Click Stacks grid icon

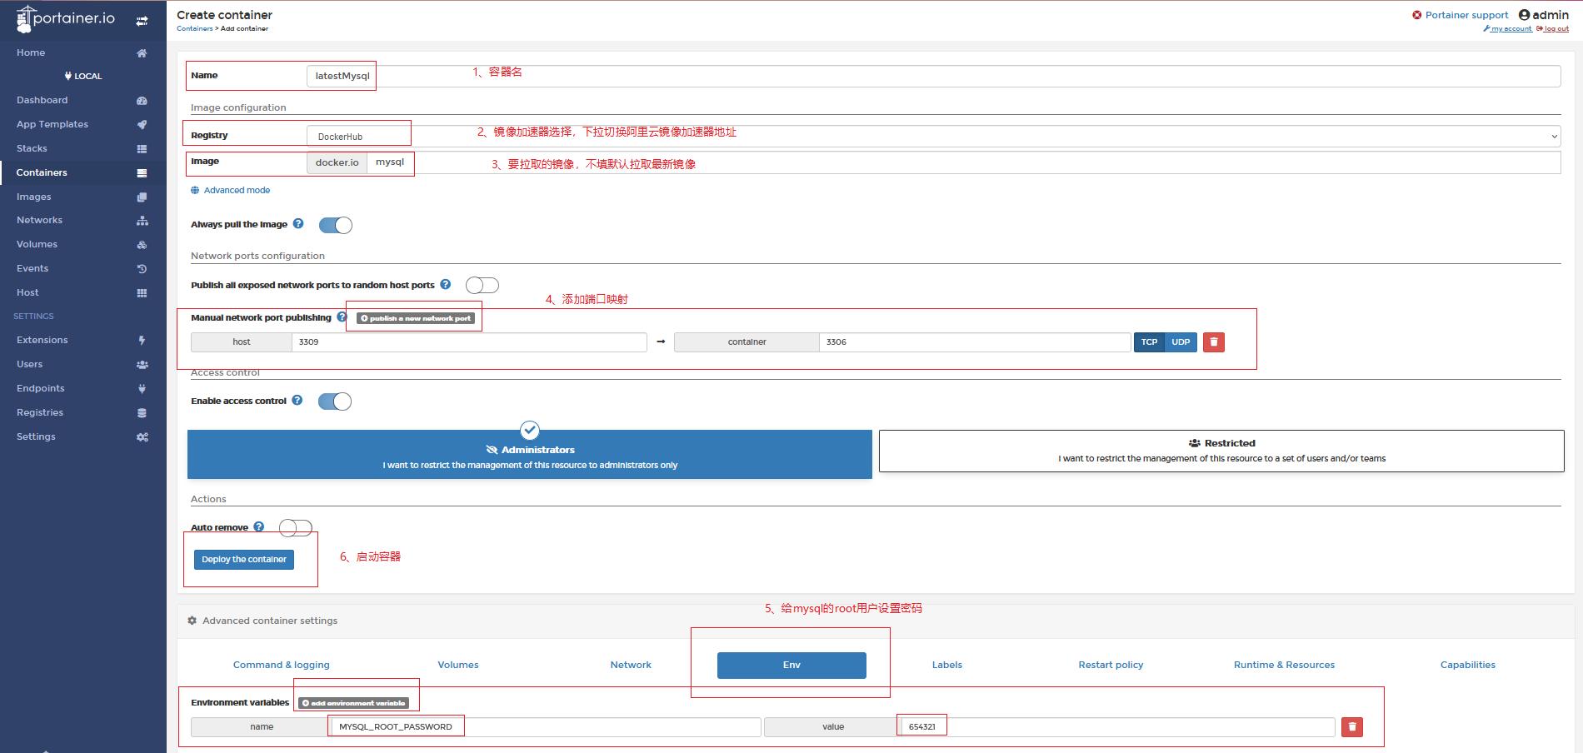tap(142, 149)
